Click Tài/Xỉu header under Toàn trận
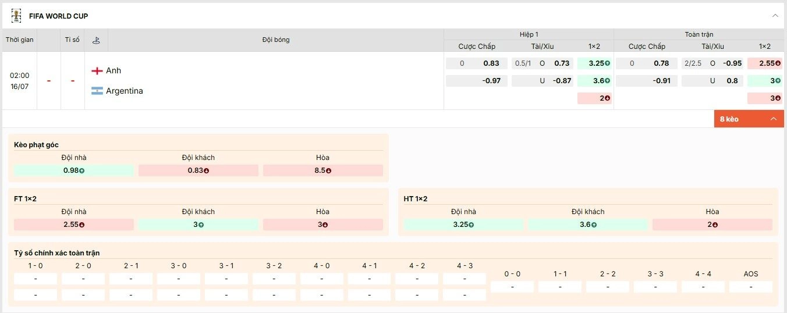The width and height of the screenshot is (787, 313). [712, 47]
